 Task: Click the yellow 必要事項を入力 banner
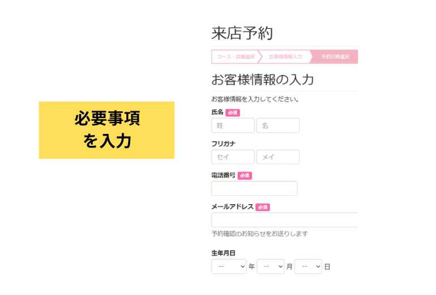[x=107, y=130]
